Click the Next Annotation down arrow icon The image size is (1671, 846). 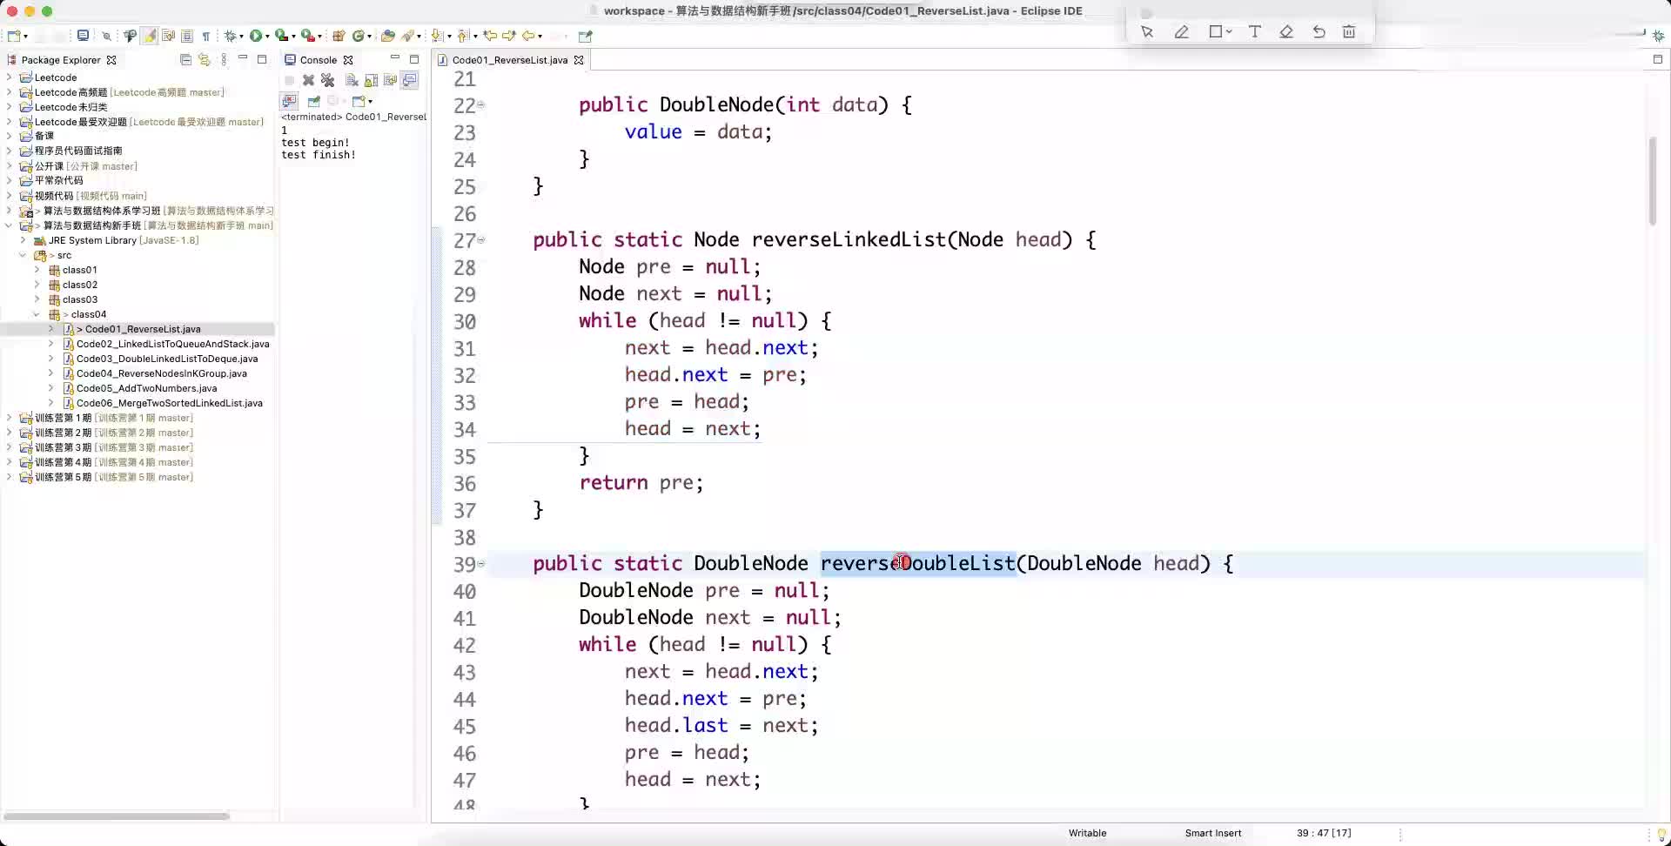[437, 36]
